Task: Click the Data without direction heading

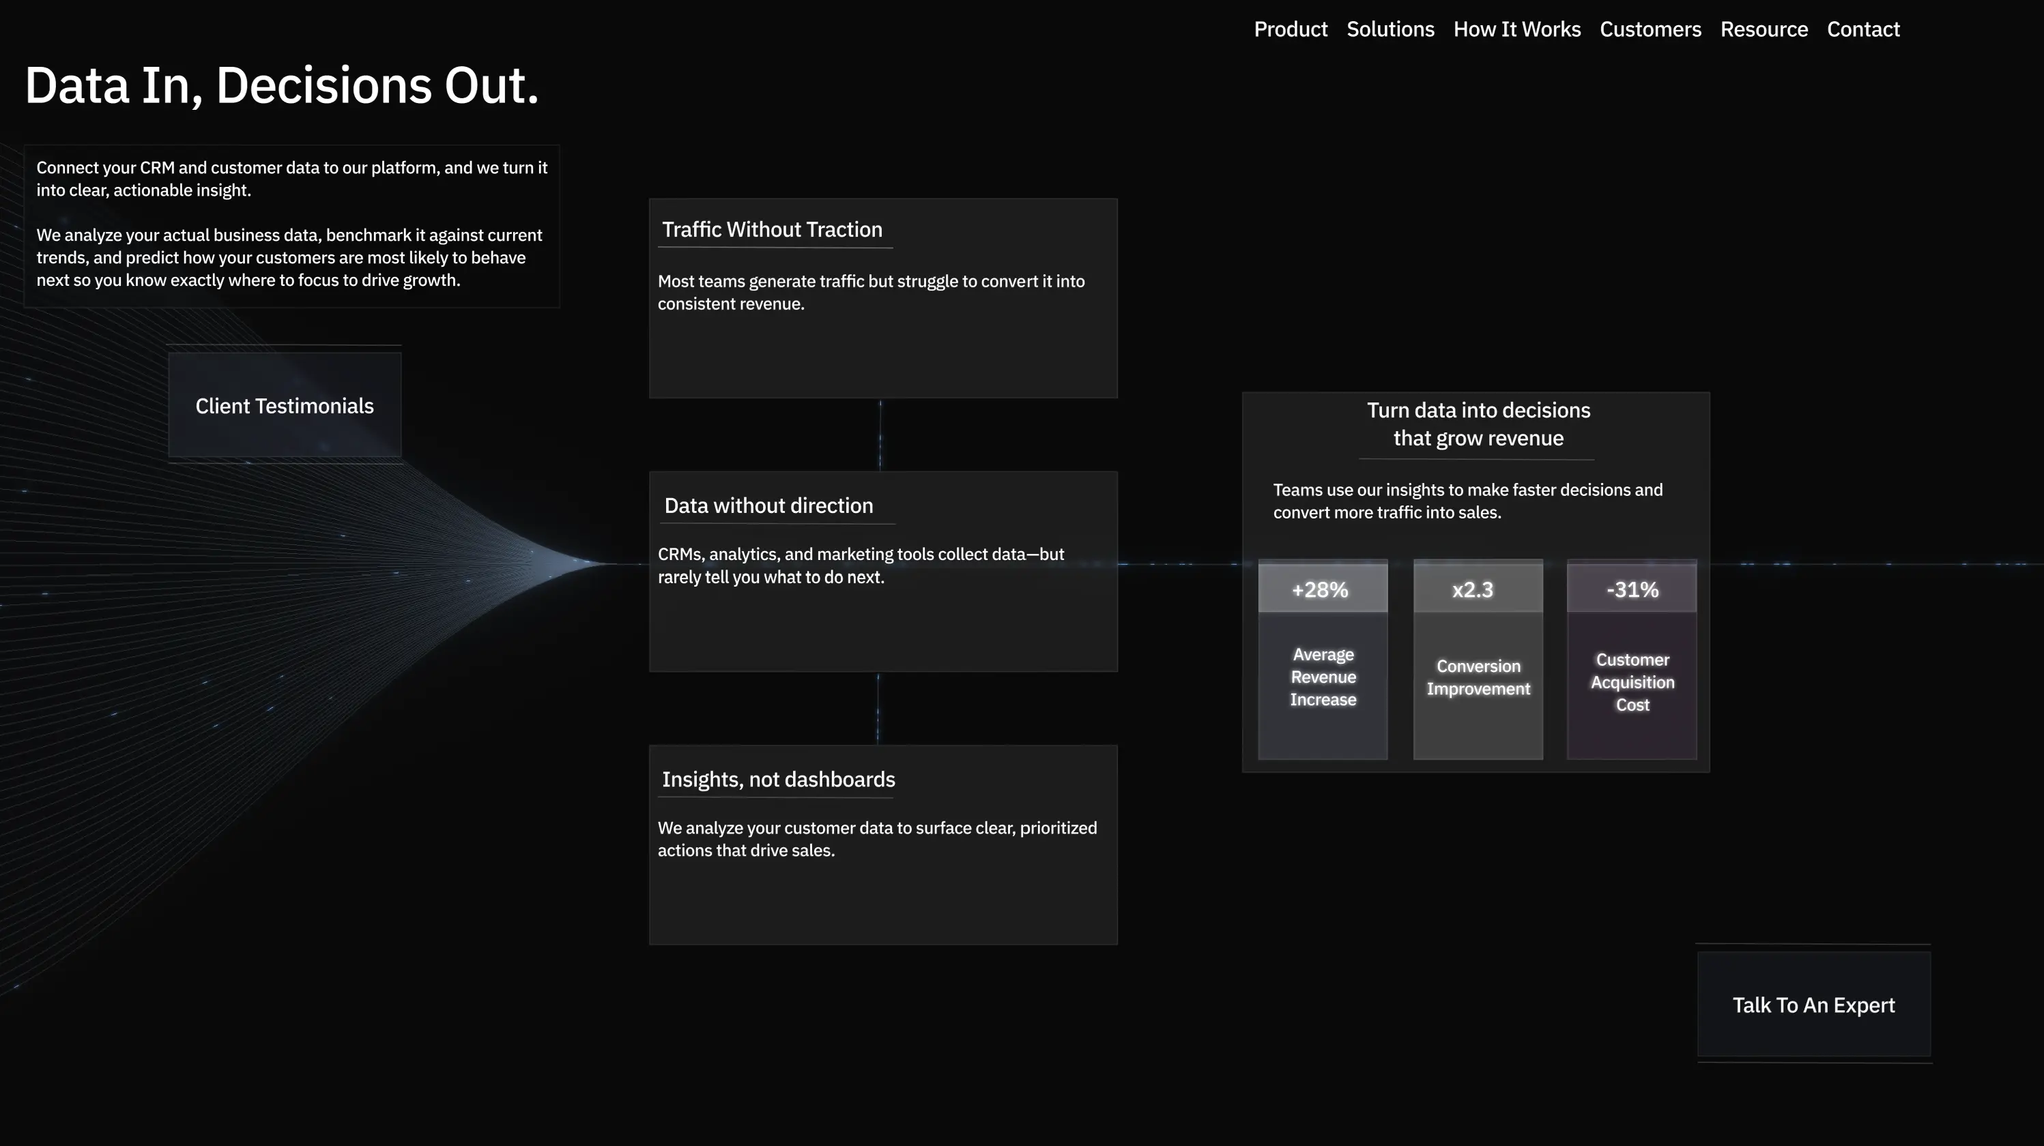Action: click(x=767, y=505)
